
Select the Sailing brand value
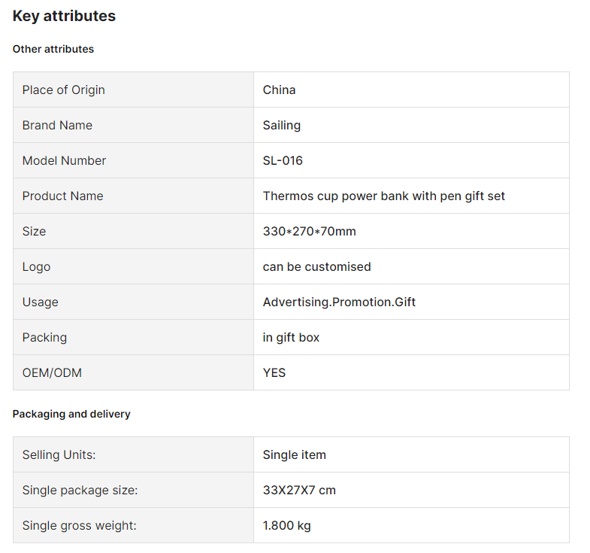pos(281,126)
